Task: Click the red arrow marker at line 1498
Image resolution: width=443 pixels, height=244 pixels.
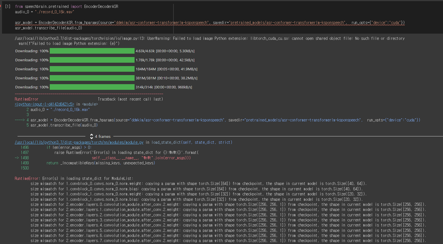Action: pyautogui.click(x=17, y=158)
